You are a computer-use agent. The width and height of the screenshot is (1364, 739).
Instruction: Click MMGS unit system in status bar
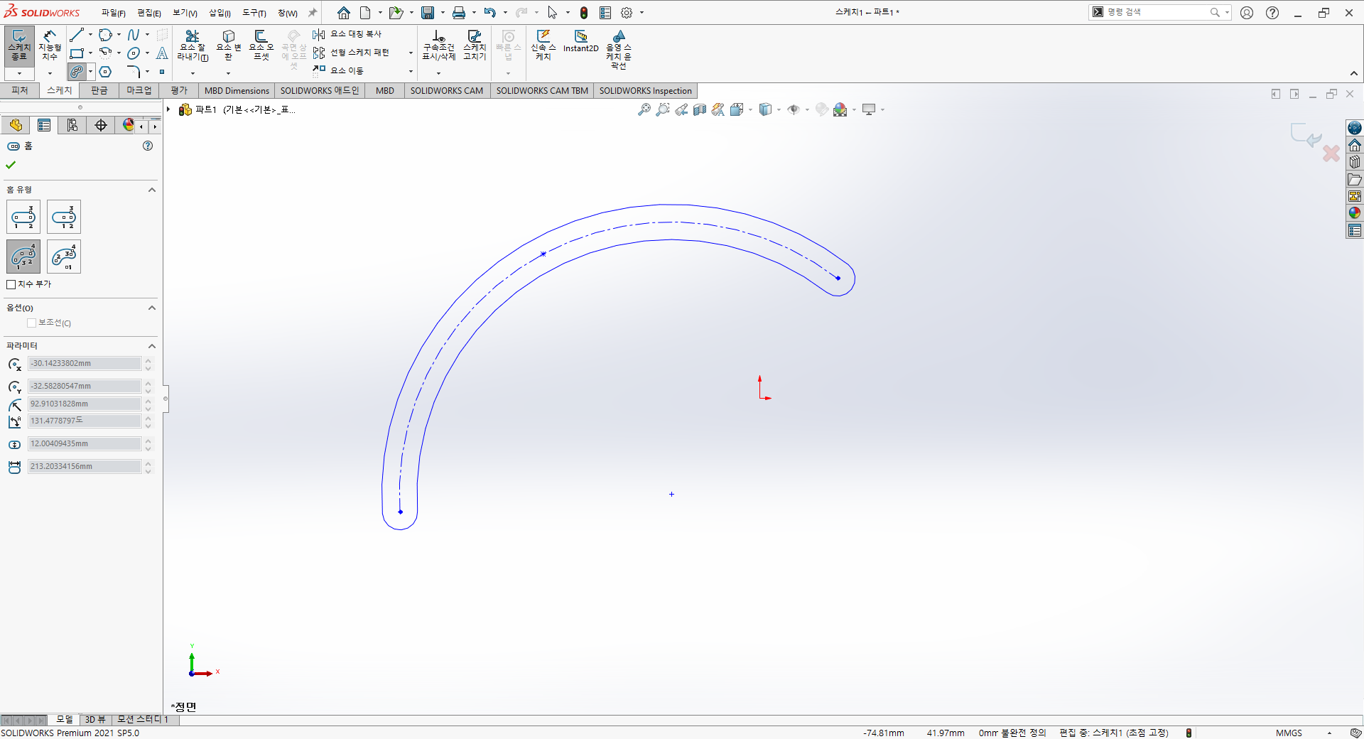pyautogui.click(x=1289, y=733)
